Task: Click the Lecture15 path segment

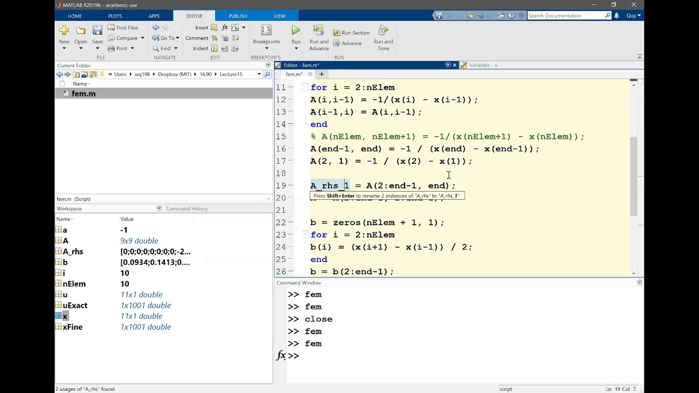Action: tap(231, 74)
